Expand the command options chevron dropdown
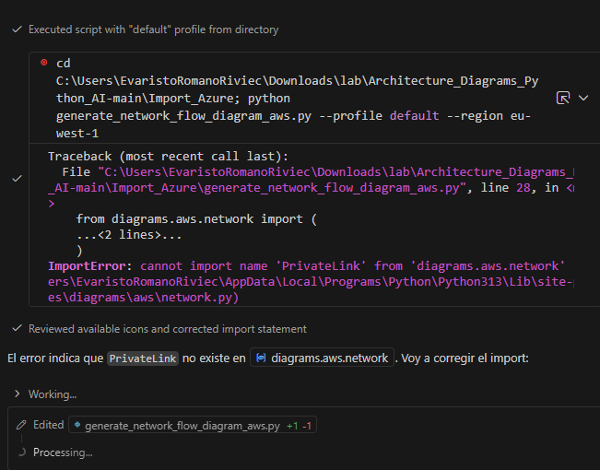 583,97
